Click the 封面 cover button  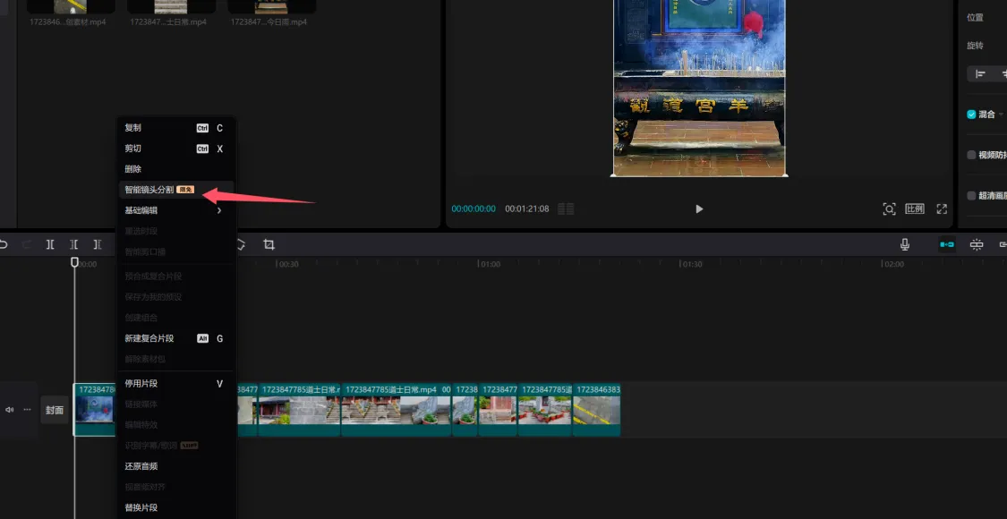point(55,410)
